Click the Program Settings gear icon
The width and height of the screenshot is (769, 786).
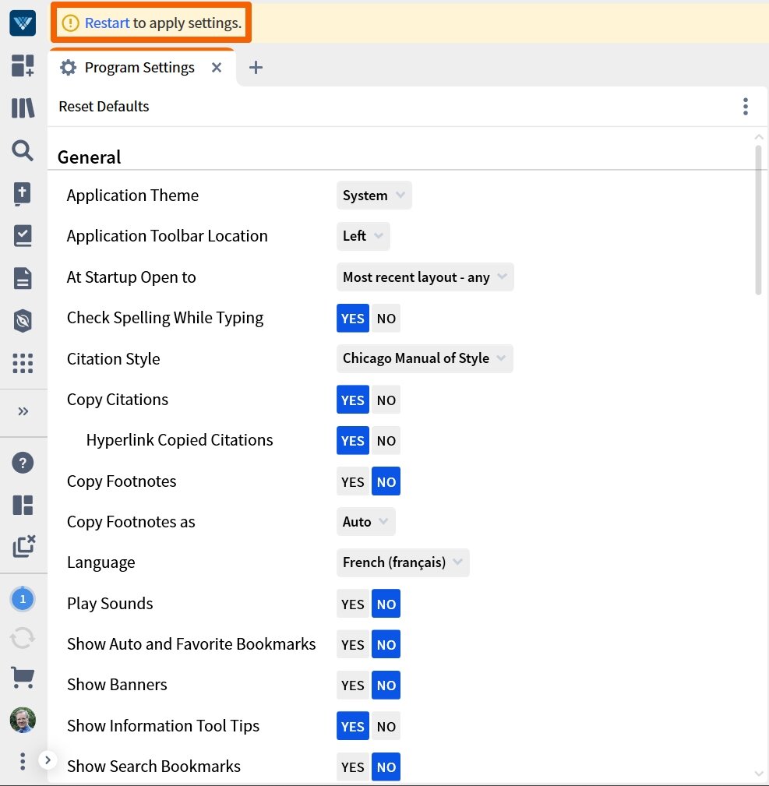(69, 67)
